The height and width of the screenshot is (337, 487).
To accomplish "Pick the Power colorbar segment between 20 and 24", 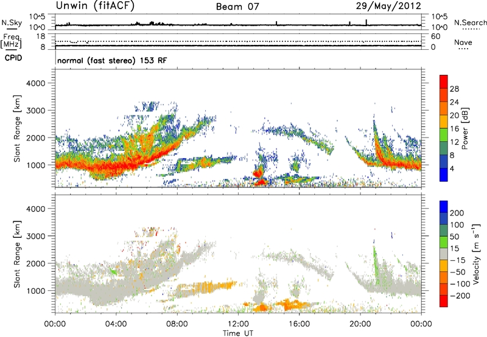I will [444, 108].
